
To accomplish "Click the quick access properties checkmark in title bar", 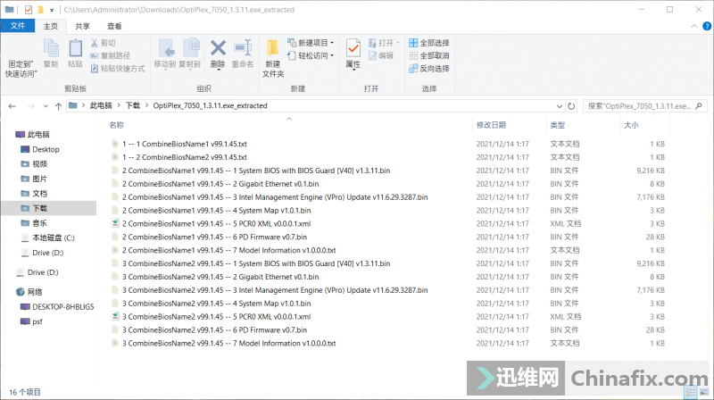I will click(x=29, y=10).
